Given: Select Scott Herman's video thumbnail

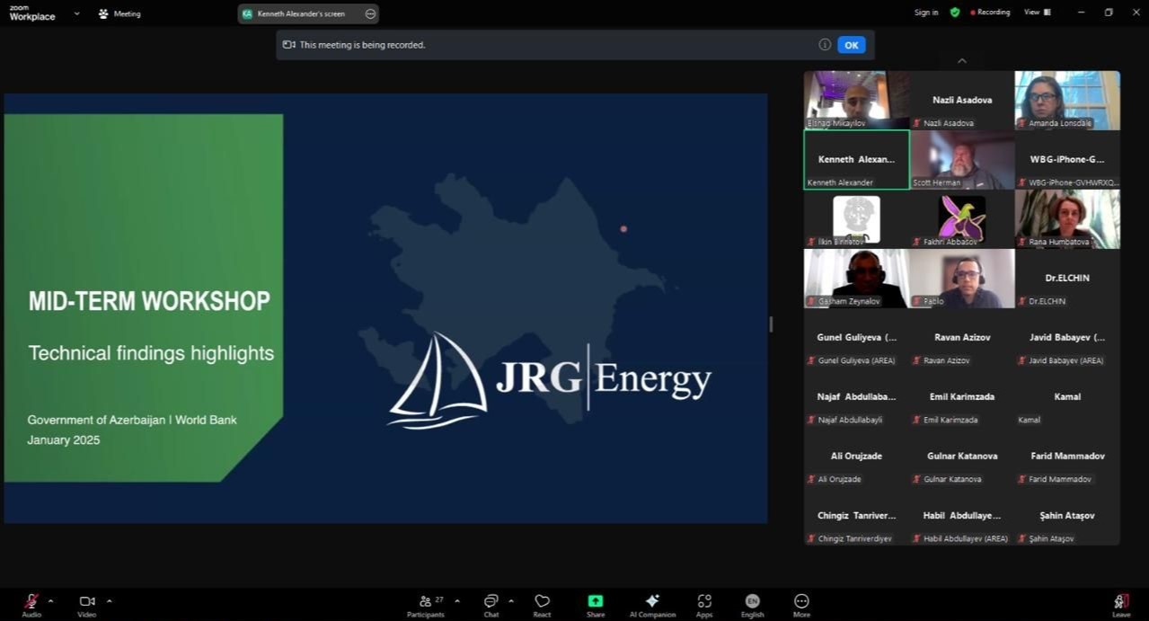Looking at the screenshot, I should click(x=962, y=159).
